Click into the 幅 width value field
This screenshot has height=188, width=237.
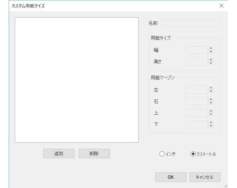[197, 50]
